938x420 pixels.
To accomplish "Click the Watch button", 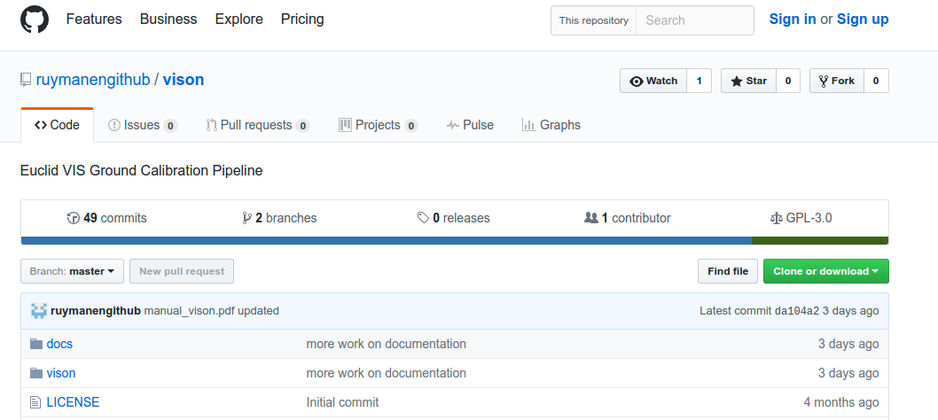I will coord(653,81).
